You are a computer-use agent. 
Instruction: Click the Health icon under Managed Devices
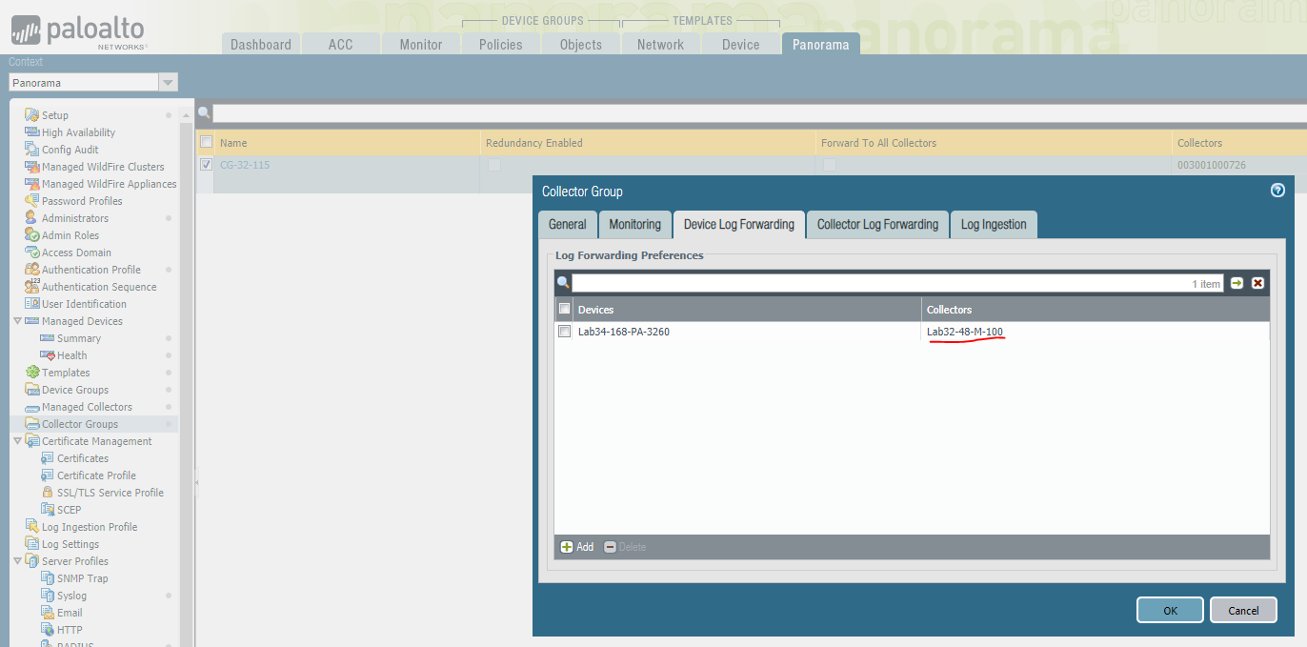48,355
